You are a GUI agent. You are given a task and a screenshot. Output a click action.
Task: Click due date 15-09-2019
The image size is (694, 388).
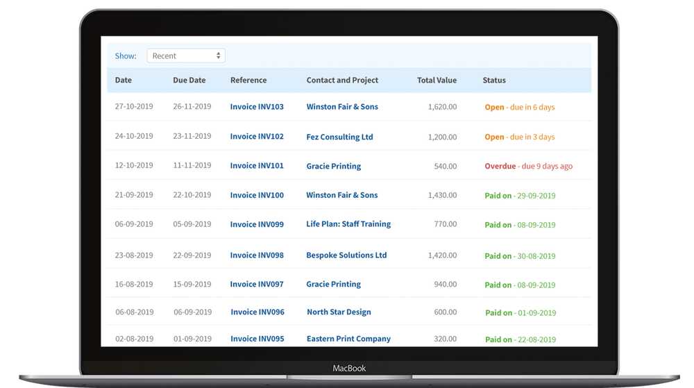192,284
